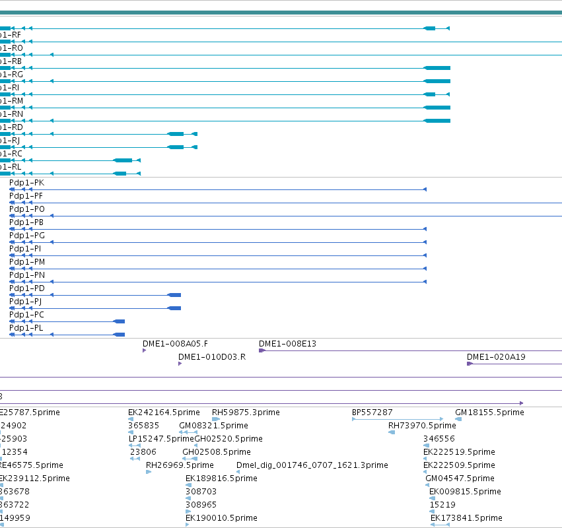Viewport: 562px width, 528px height.
Task: Pick the 346556 feature label
Action: tap(439, 439)
